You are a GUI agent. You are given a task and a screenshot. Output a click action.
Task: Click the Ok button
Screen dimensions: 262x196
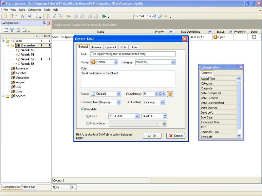(152, 136)
